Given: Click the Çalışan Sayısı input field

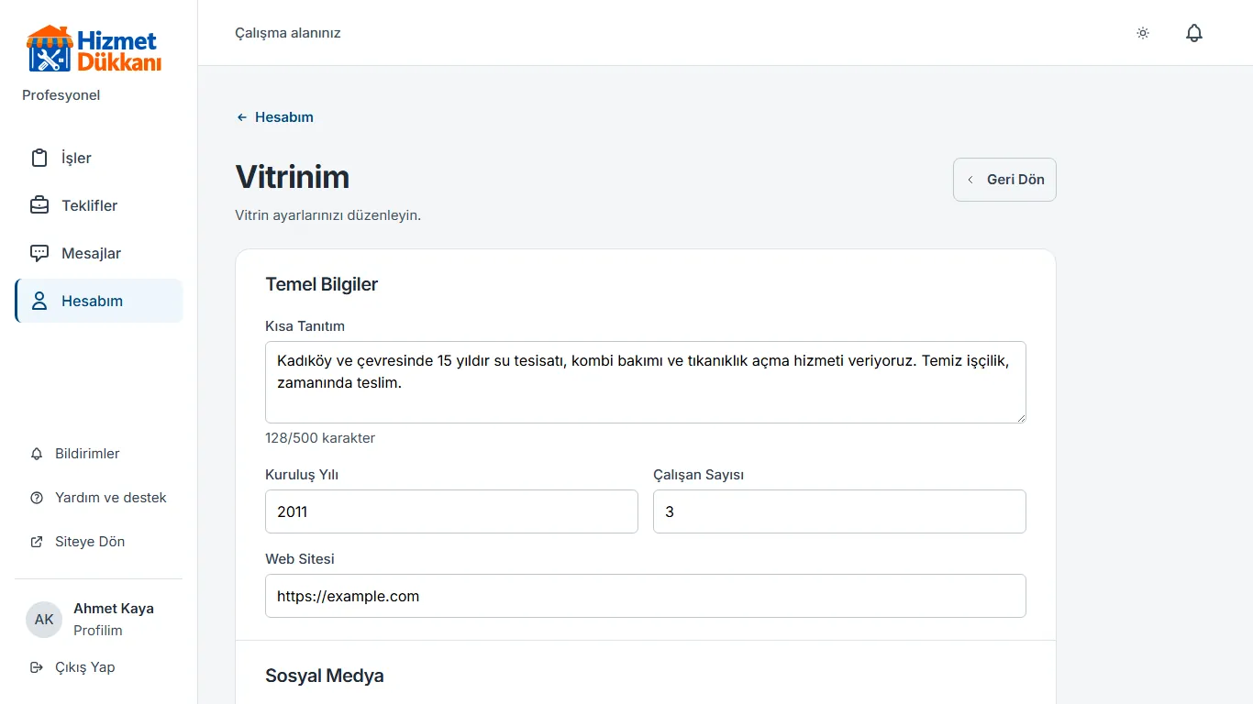Looking at the screenshot, I should tap(839, 511).
